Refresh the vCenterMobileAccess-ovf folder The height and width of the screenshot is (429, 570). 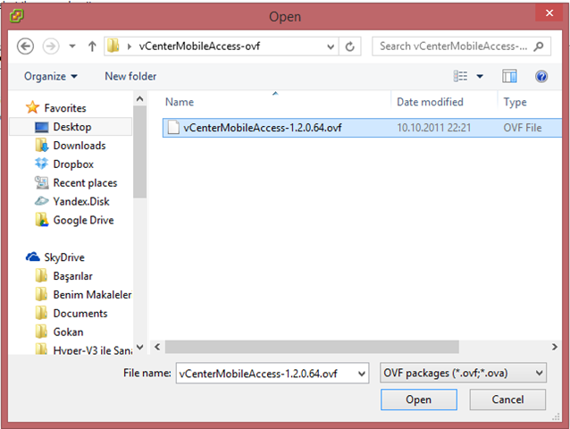coord(349,46)
